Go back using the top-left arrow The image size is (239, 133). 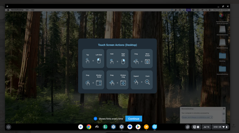[x=7, y=6]
